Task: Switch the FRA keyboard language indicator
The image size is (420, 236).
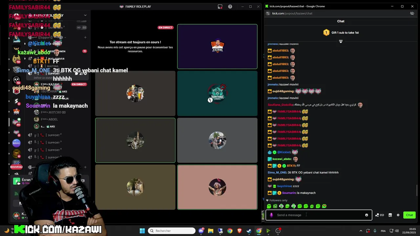Action: click(x=383, y=231)
